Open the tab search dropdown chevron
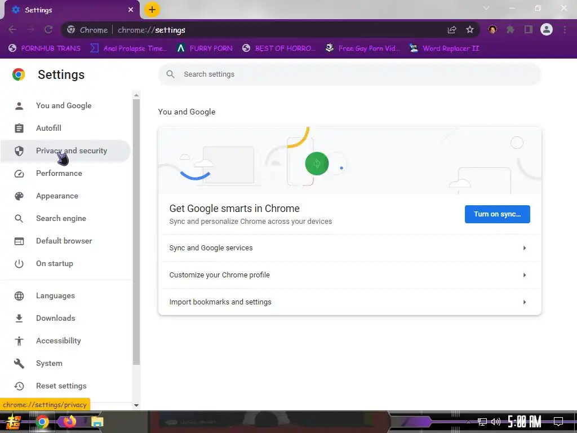 [486, 8]
